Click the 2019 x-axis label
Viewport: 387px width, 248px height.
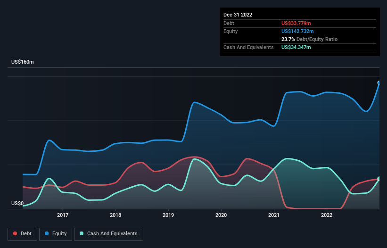[168, 215]
